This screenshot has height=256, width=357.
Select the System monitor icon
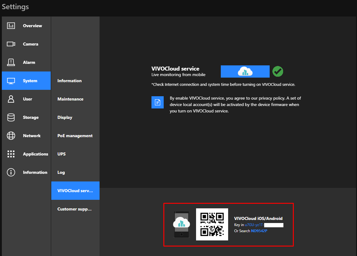11,81
